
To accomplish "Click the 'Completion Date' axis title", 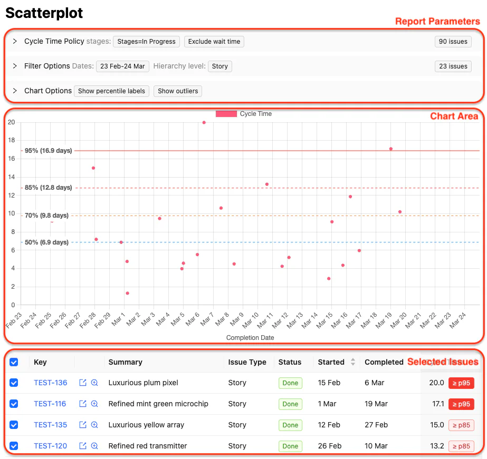I will (250, 338).
